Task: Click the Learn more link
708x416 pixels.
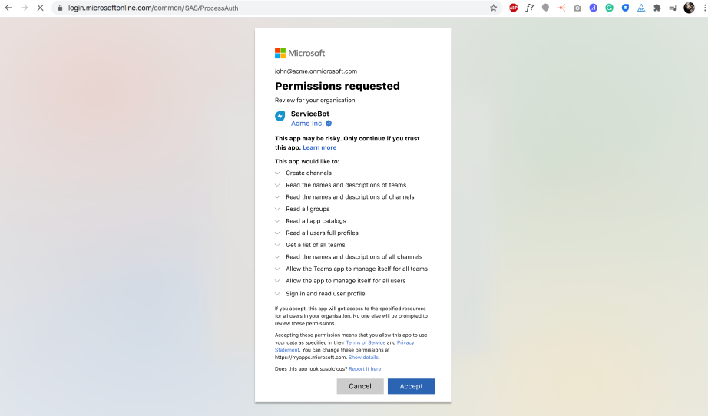Action: point(319,147)
